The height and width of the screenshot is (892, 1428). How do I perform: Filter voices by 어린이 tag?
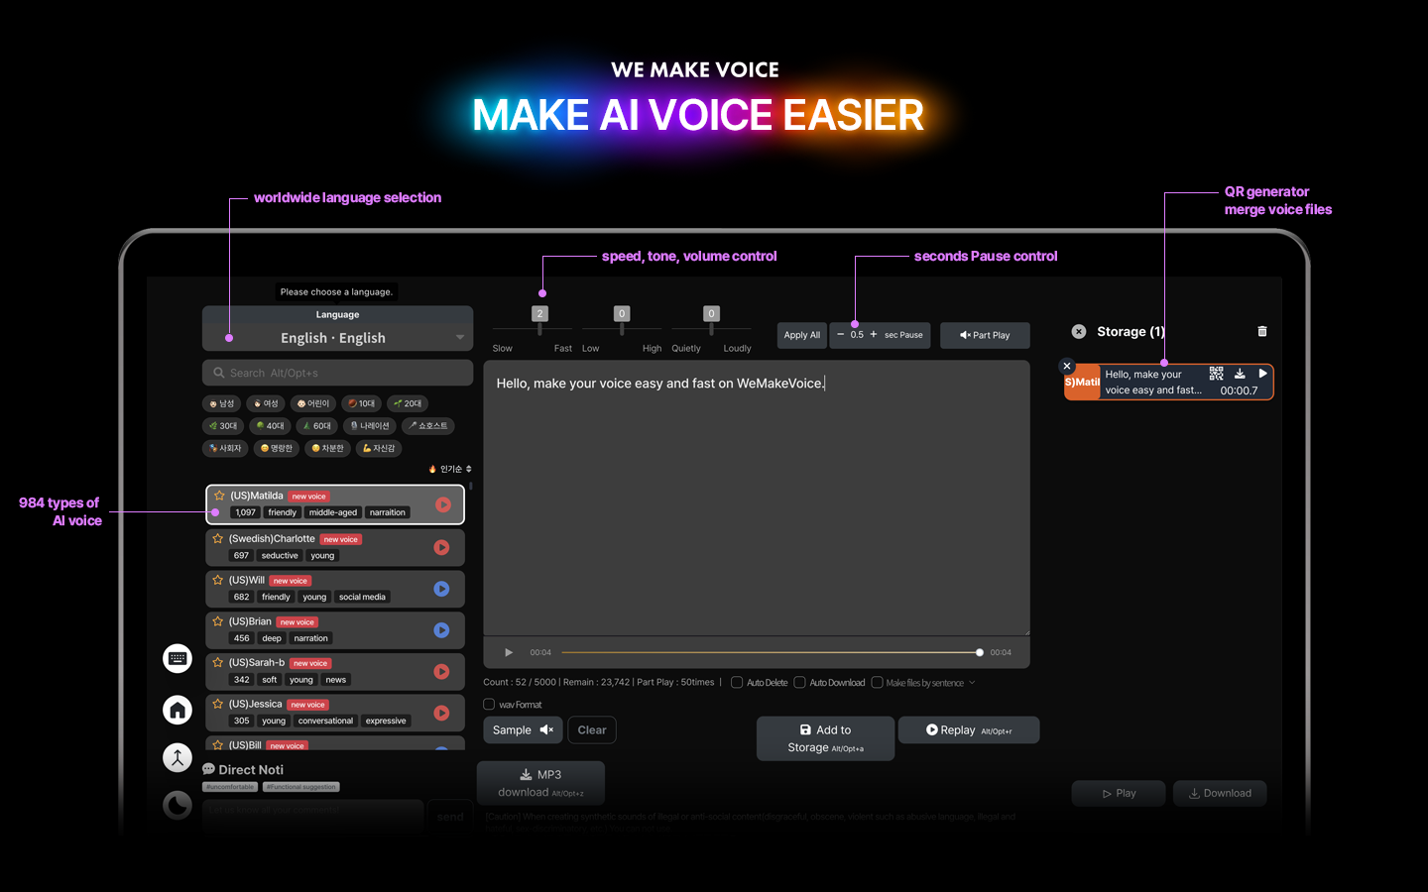pyautogui.click(x=313, y=403)
